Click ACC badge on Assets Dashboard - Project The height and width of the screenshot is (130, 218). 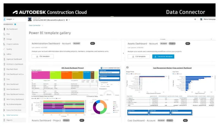[x=82, y=120]
